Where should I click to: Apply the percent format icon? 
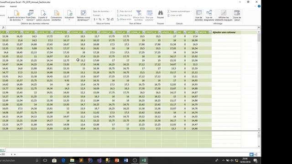100,19
